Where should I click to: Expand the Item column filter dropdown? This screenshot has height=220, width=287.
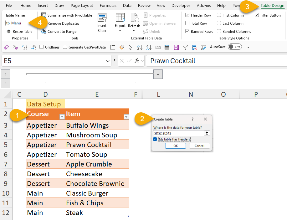(x=126, y=117)
